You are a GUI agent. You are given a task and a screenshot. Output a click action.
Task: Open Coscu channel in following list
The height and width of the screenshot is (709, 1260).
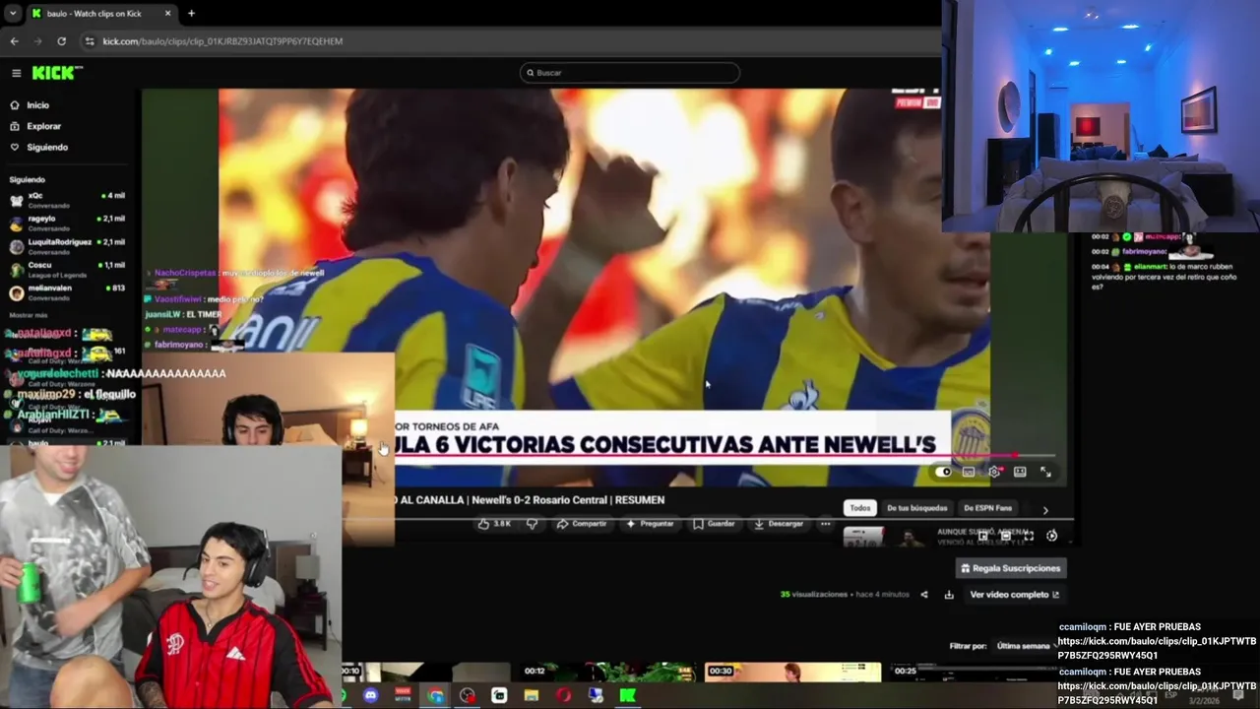67,269
